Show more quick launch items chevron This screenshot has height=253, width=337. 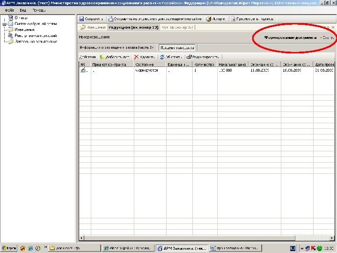[45, 247]
